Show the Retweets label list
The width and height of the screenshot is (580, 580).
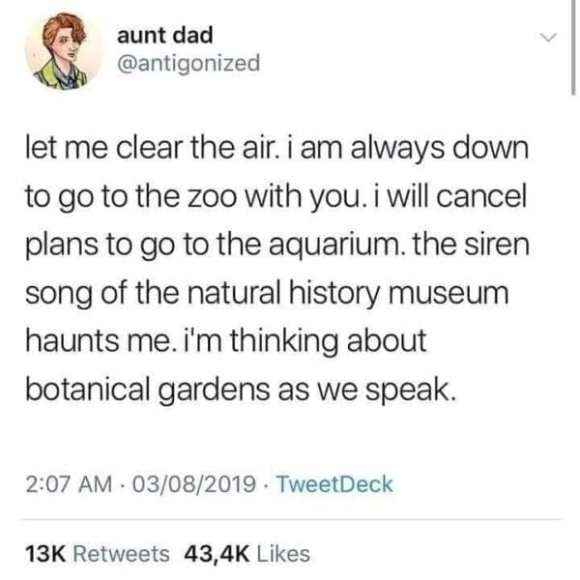(121, 554)
